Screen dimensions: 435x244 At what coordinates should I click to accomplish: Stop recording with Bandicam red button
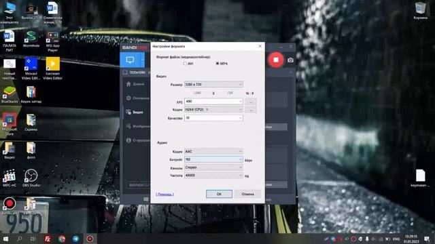(276, 60)
